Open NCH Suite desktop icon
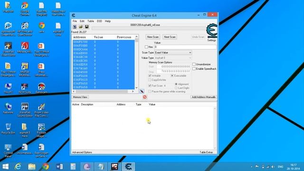 tap(25, 88)
